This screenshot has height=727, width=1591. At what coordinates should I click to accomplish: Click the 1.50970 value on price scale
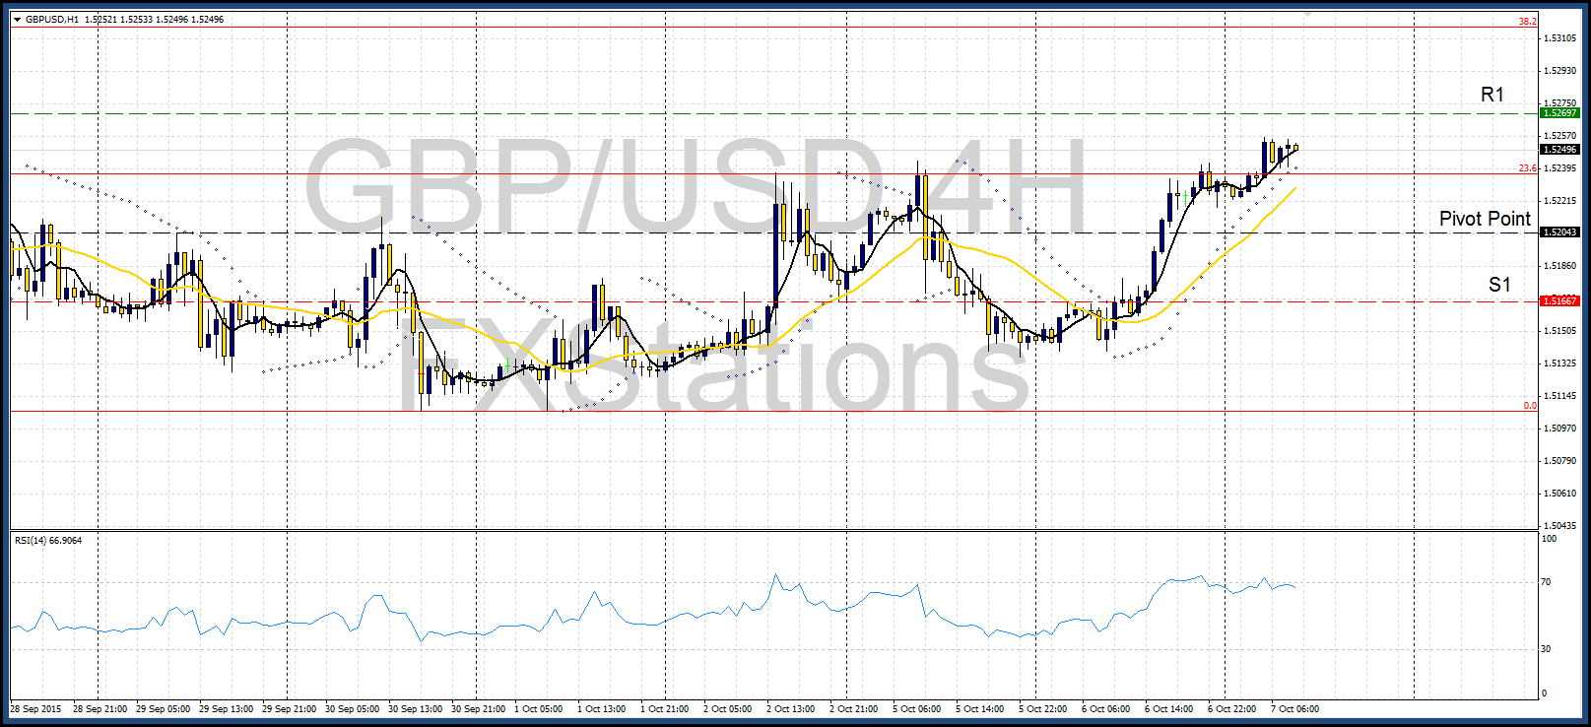1559,429
